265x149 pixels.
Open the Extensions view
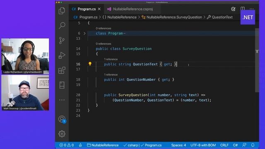pyautogui.click(x=62, y=70)
